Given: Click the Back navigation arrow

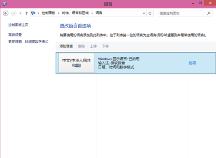Looking at the screenshot, I should pos(6,13).
